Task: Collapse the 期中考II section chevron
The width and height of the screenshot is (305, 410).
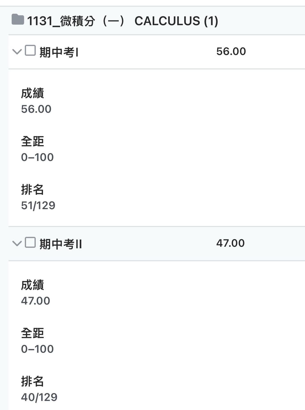Action: tap(17, 243)
